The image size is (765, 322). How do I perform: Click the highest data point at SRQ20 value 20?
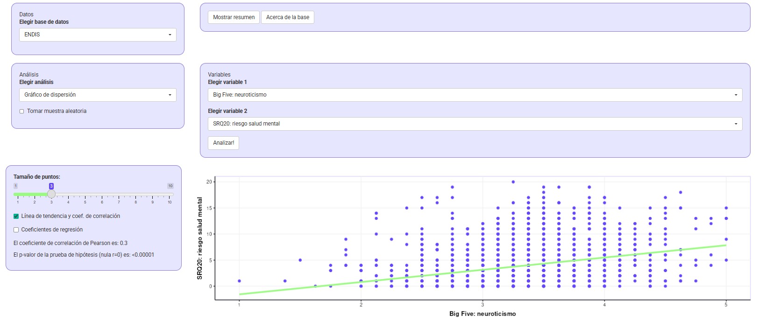coord(513,182)
